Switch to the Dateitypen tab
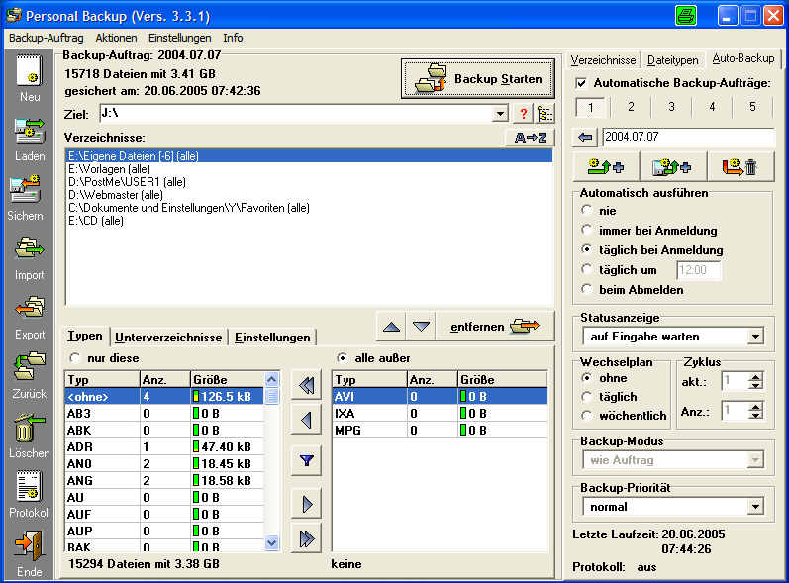This screenshot has height=583, width=789. coord(672,60)
